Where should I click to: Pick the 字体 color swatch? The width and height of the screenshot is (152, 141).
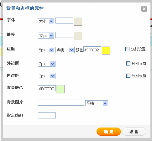(78, 22)
